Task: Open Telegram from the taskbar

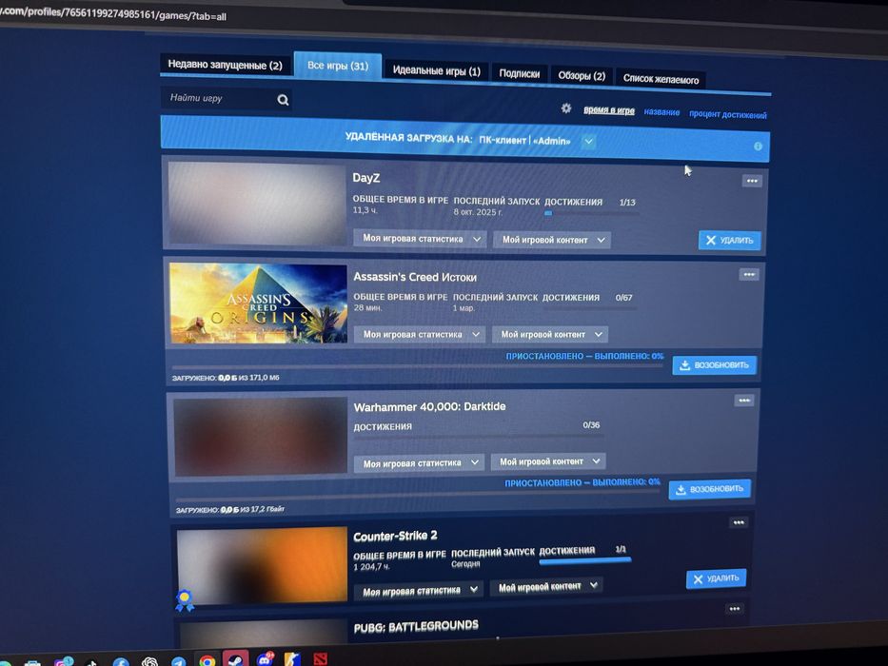Action: (x=179, y=662)
